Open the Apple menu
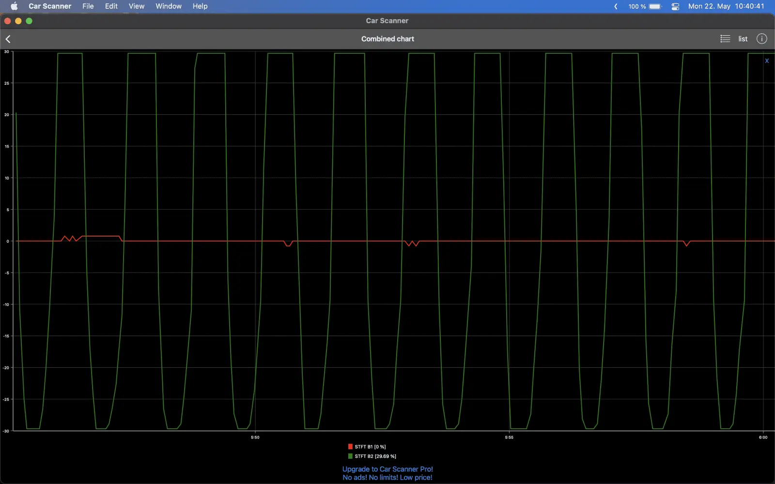 coord(14,6)
